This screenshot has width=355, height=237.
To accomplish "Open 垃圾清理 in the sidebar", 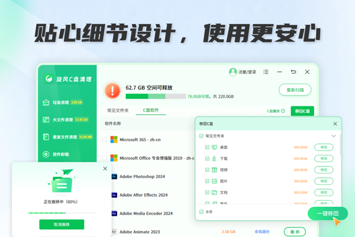I will (62, 103).
